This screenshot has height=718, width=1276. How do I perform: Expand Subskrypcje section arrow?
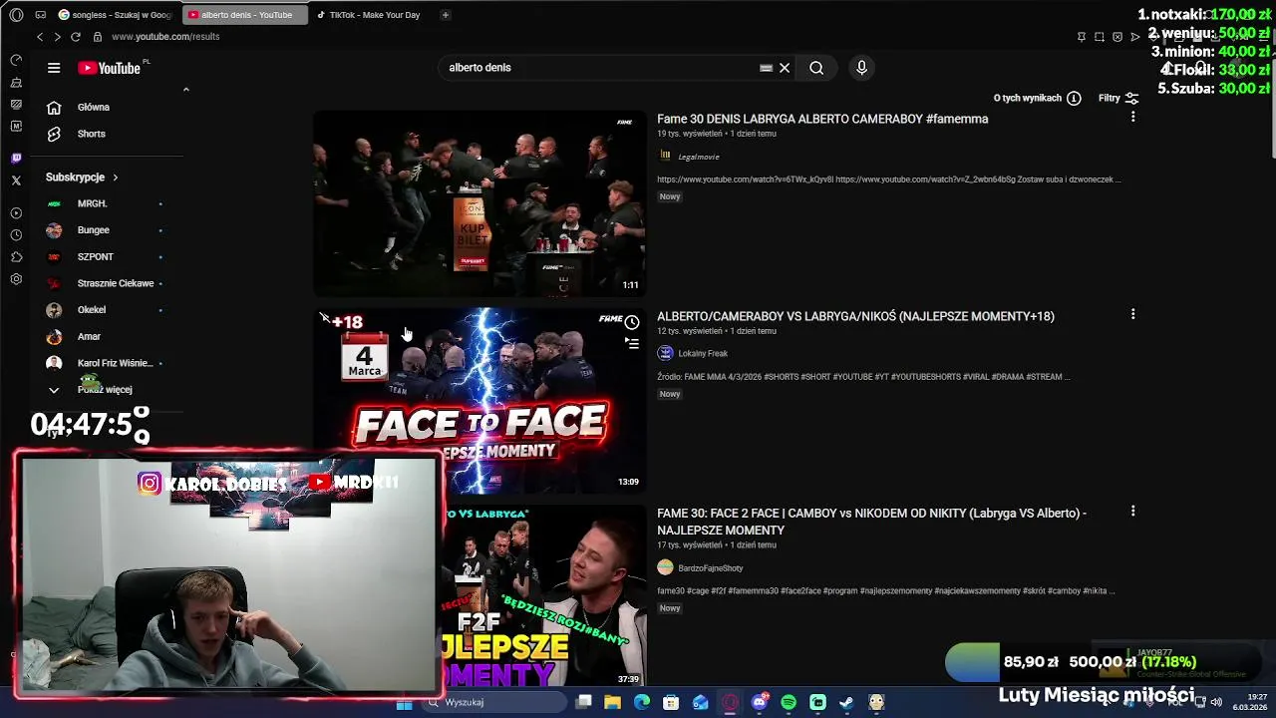[x=115, y=178]
